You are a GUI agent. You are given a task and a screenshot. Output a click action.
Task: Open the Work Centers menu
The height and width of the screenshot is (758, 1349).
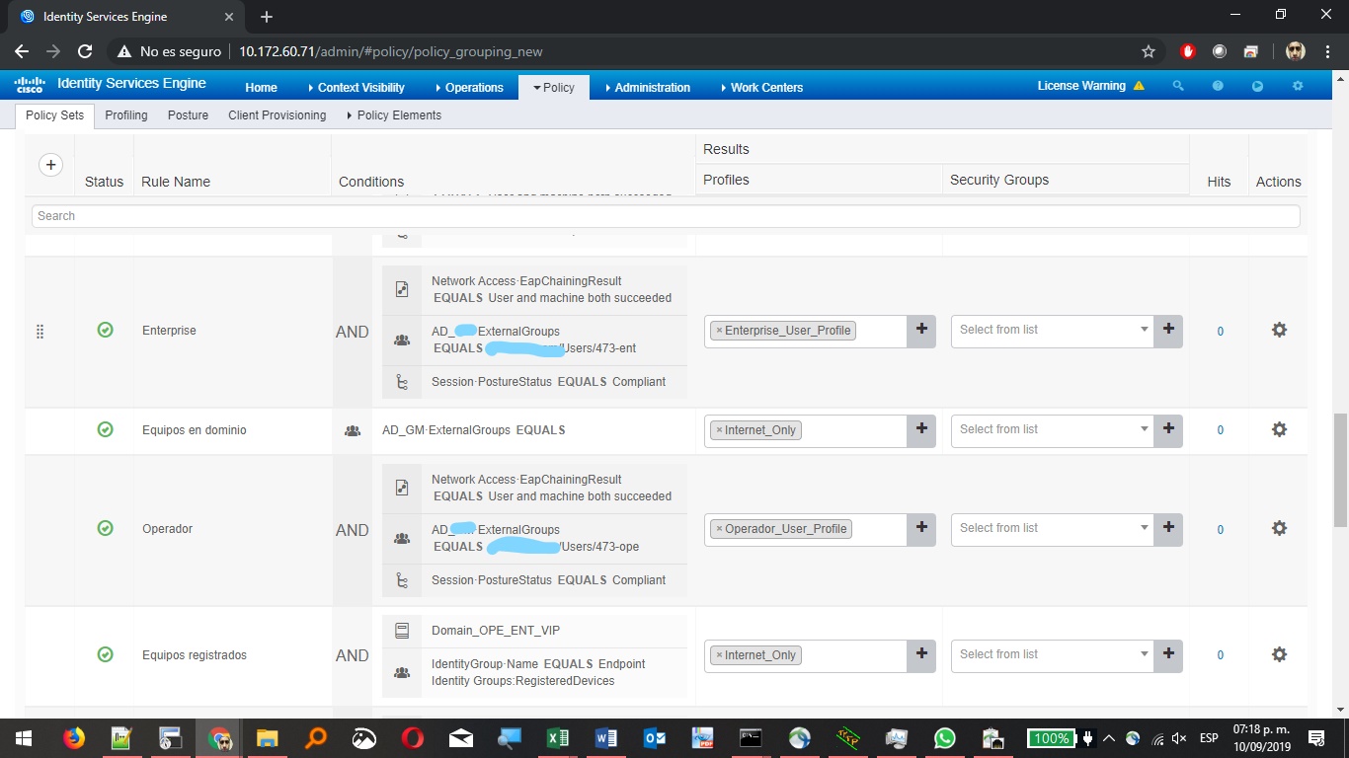761,88
